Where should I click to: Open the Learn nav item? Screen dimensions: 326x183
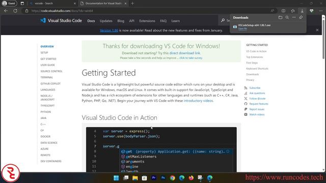[x=175, y=21]
